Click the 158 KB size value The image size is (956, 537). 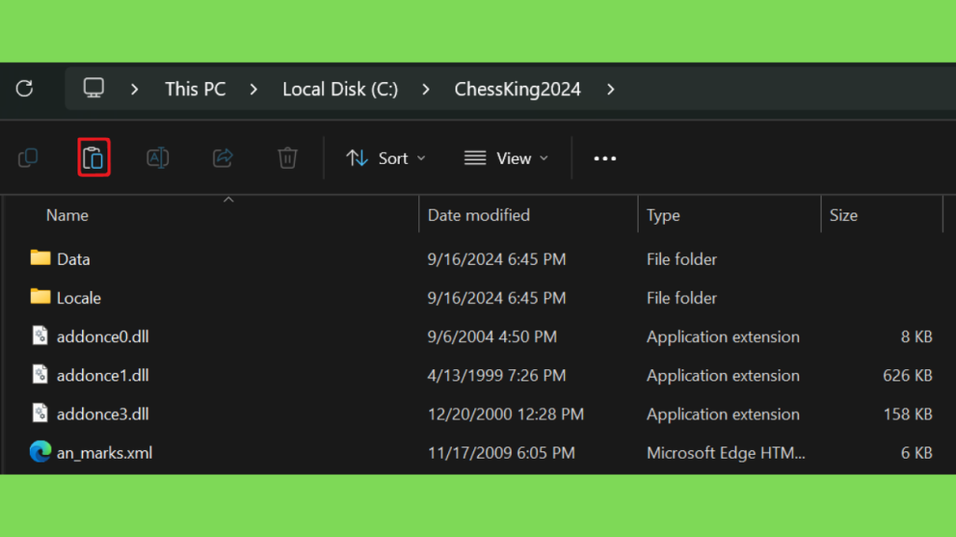click(907, 414)
